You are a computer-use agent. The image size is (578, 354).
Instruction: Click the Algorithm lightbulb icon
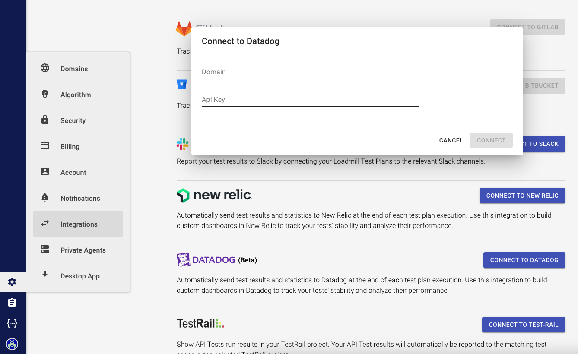pos(45,94)
